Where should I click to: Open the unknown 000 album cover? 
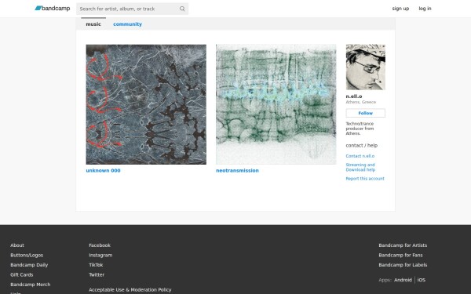click(x=146, y=104)
